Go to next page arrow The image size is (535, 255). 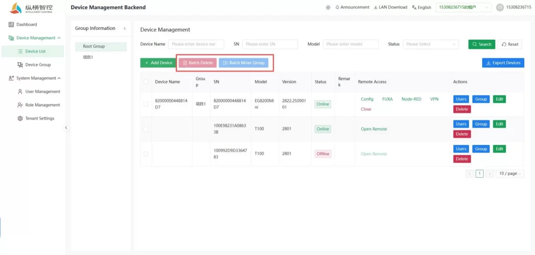click(490, 174)
